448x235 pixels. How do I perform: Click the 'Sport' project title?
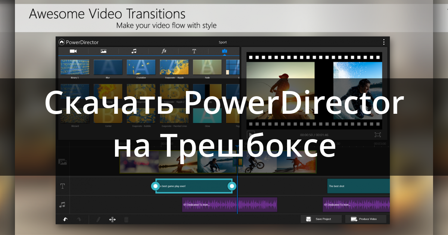pos(223,42)
